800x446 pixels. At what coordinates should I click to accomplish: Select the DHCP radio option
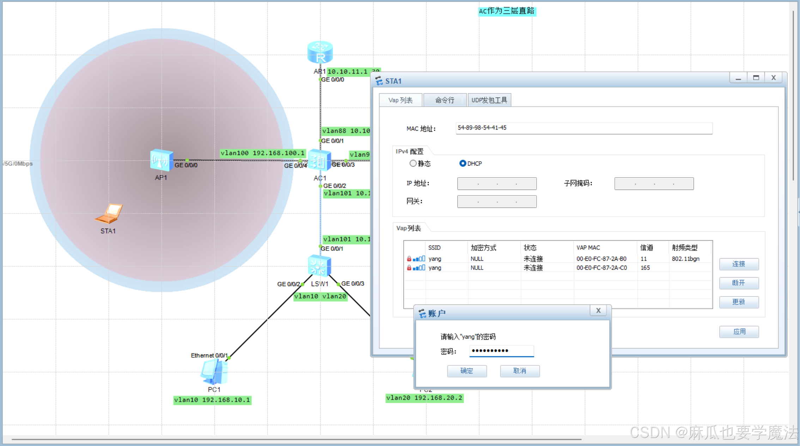[462, 163]
